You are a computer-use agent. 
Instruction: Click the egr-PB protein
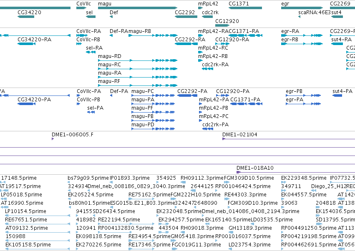(x=303, y=95)
